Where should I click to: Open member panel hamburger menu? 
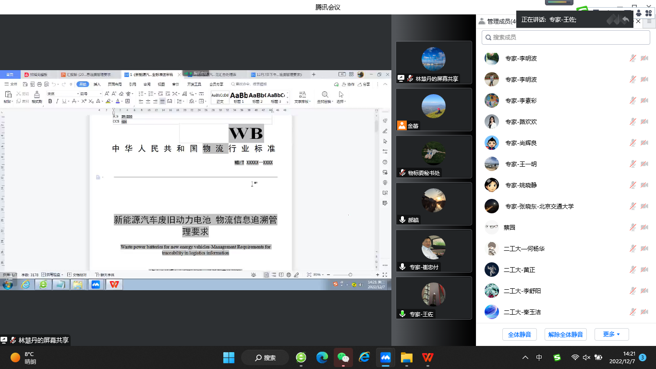click(650, 21)
